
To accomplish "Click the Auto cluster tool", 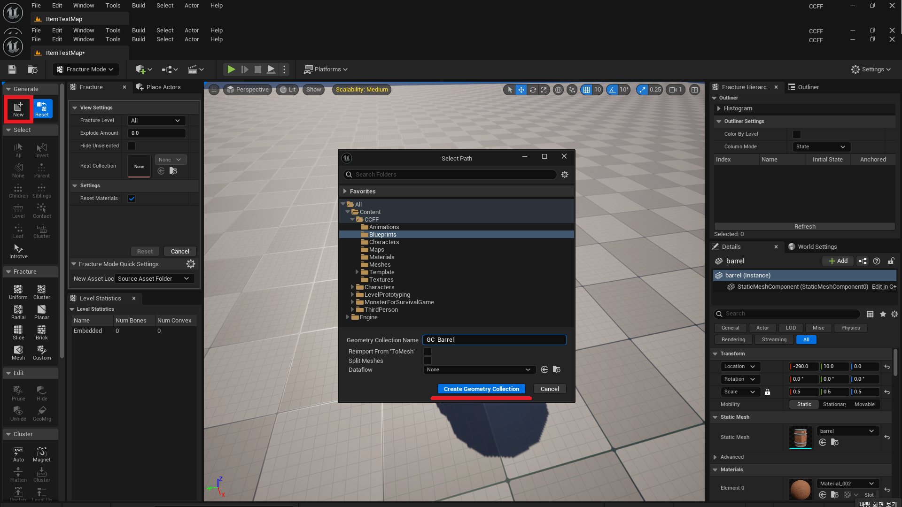I will [x=18, y=454].
